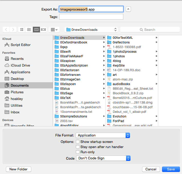
Task: Collapse the dialog with chevron button
Action: (x=128, y=9)
